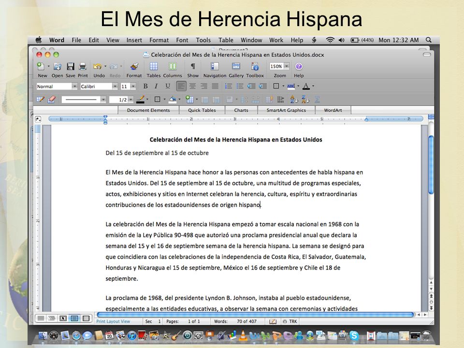Open the Navigation pane icon

(215, 67)
